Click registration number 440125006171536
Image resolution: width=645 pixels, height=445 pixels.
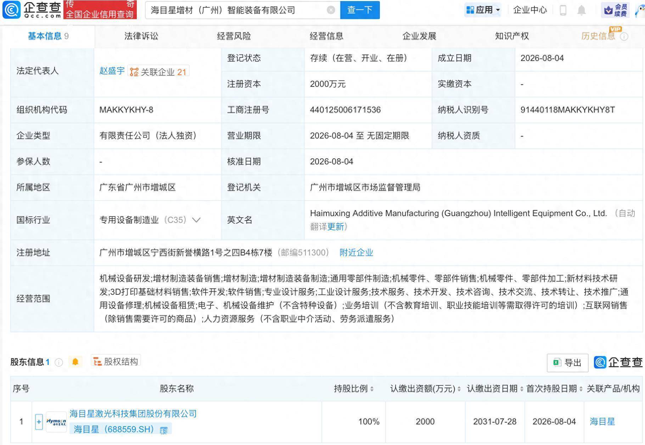coord(345,110)
